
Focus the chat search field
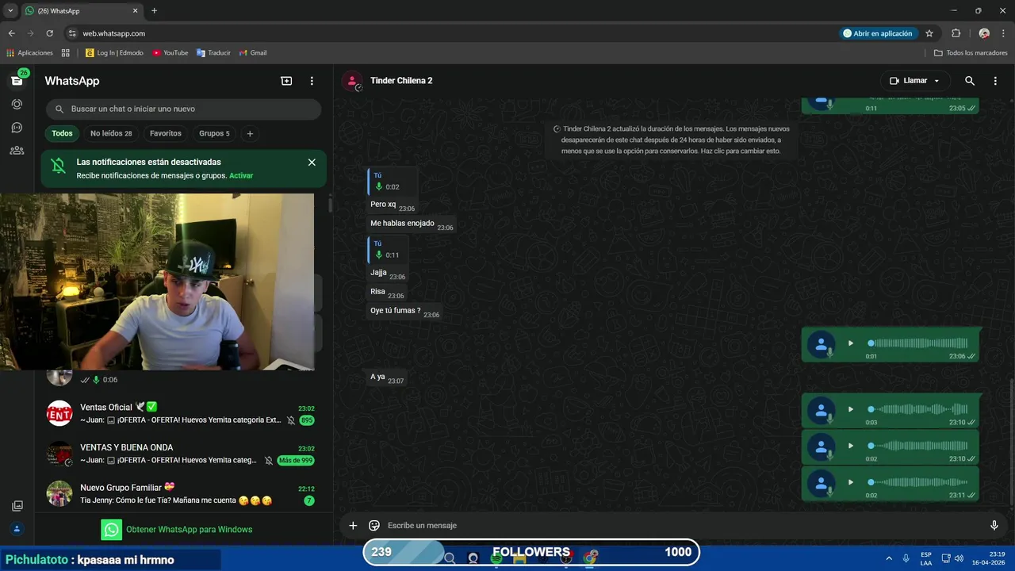click(183, 109)
